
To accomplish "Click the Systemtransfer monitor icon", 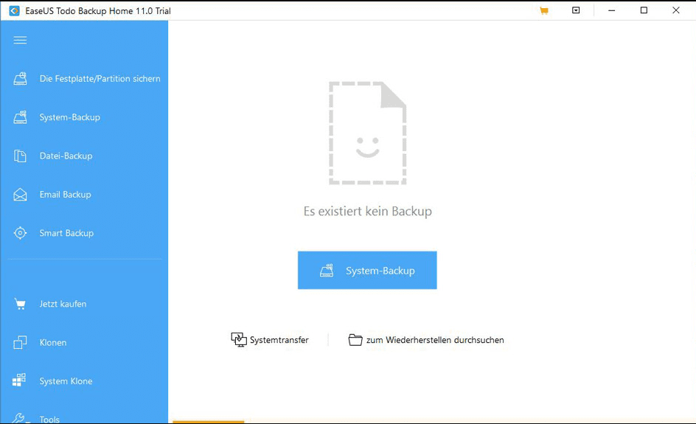I will pos(239,340).
